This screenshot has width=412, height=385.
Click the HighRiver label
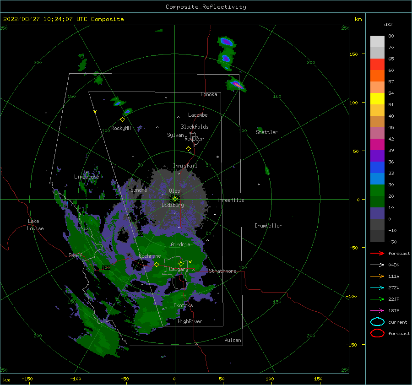point(190,321)
